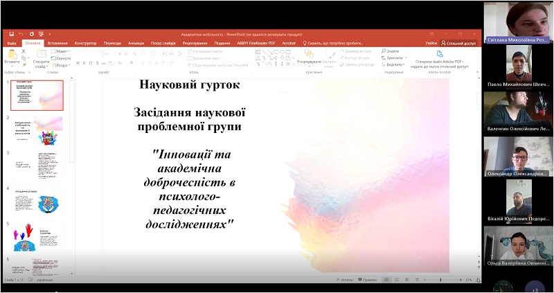The image size is (554, 293).
Task: Switch to Slide Sorter view icon
Action: pyautogui.click(x=397, y=280)
